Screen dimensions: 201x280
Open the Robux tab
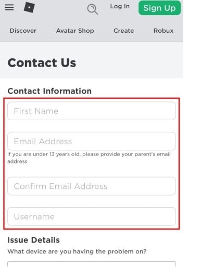164,31
